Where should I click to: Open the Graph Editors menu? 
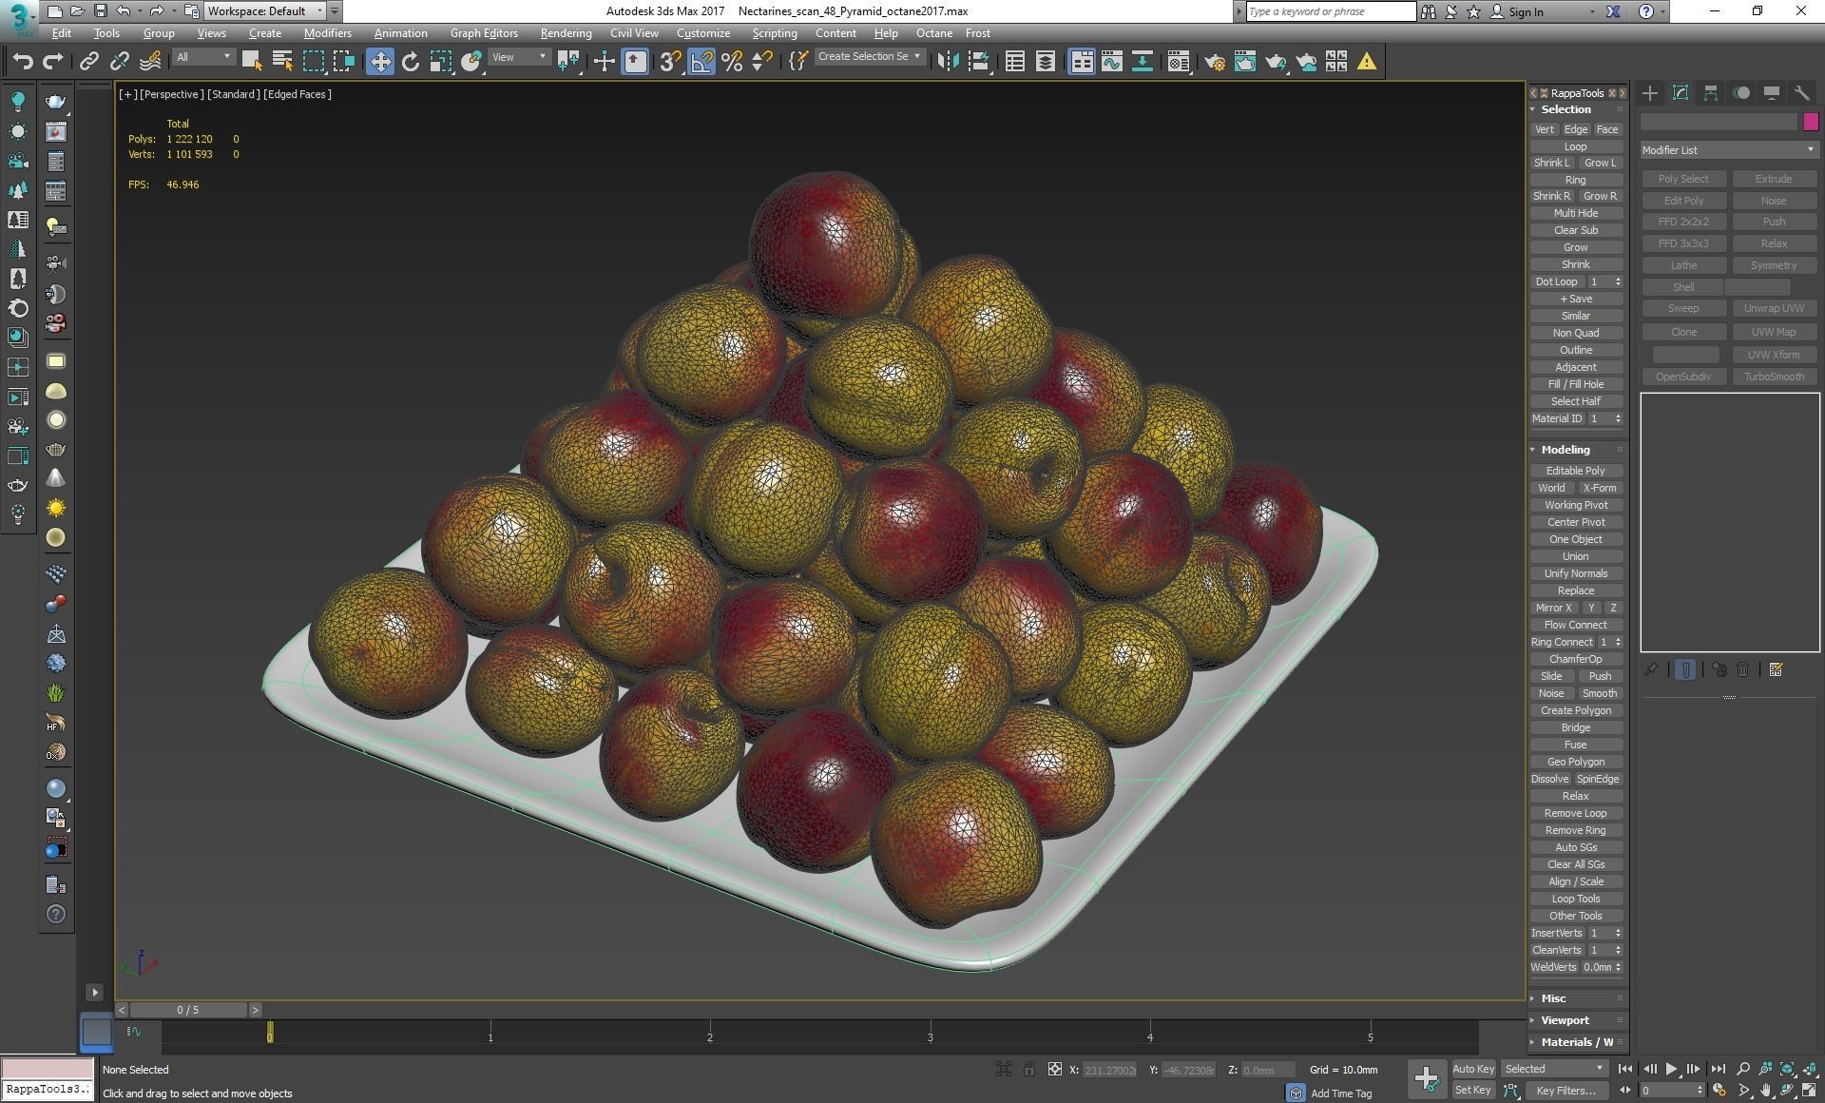484,33
